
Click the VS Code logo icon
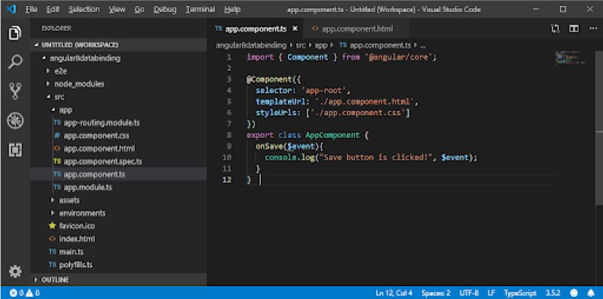11,9
